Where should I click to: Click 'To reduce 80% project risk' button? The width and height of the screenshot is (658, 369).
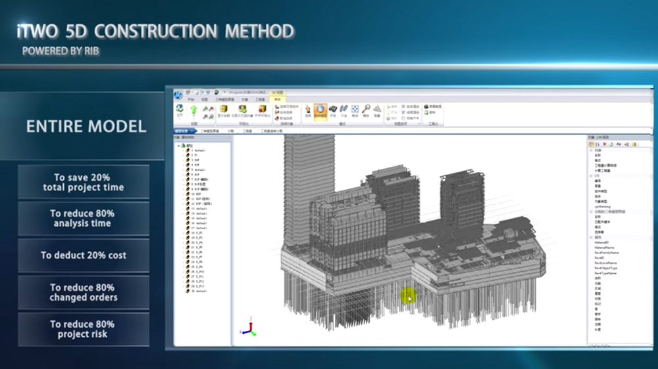[84, 329]
